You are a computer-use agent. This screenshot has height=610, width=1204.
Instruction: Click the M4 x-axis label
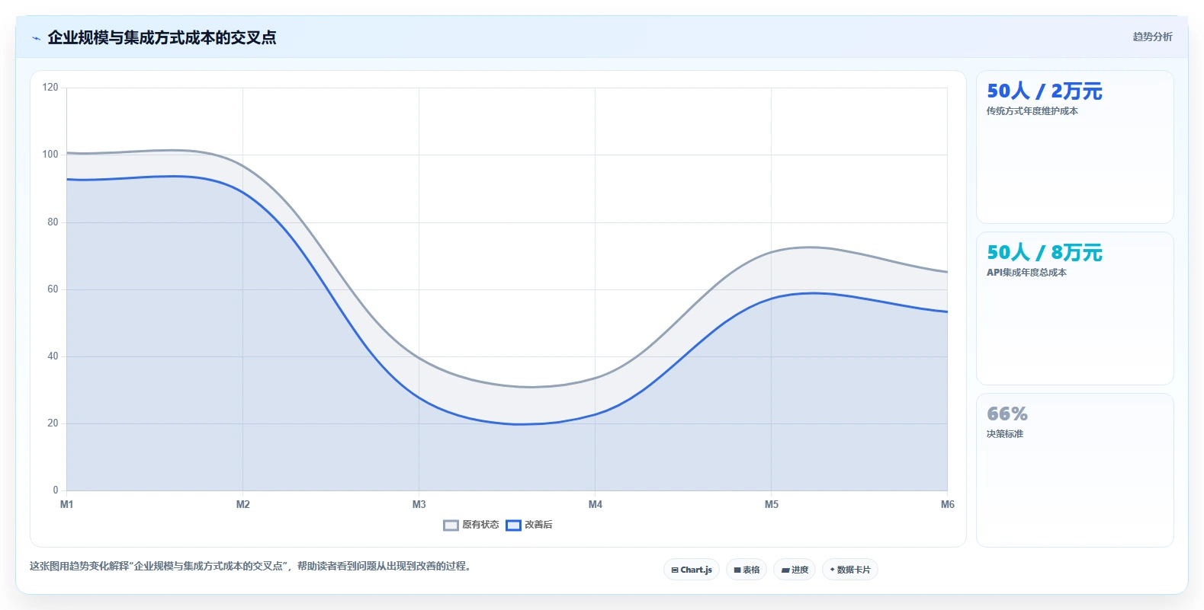pyautogui.click(x=596, y=504)
